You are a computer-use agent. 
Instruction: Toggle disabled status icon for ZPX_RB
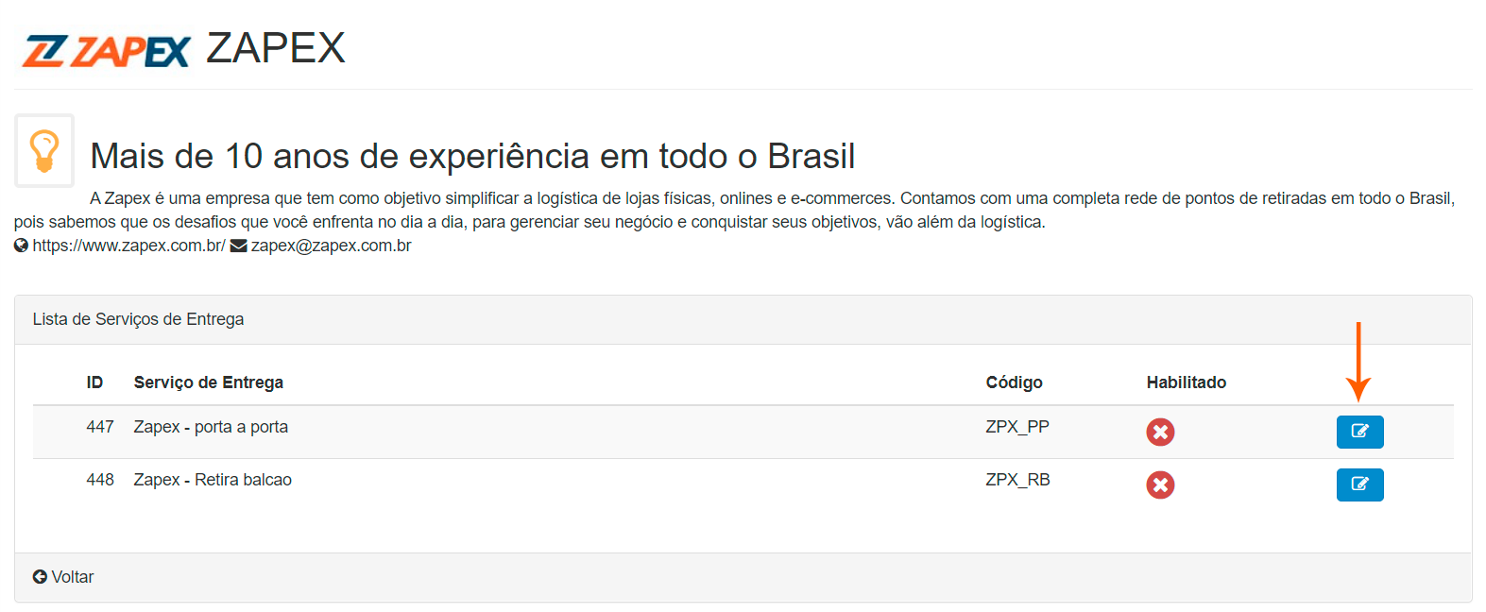pyautogui.click(x=1160, y=484)
